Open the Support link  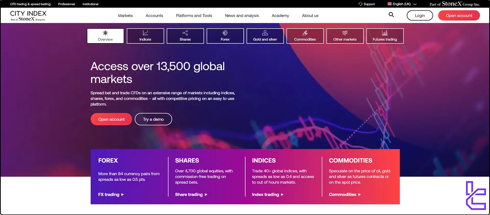[x=369, y=4]
